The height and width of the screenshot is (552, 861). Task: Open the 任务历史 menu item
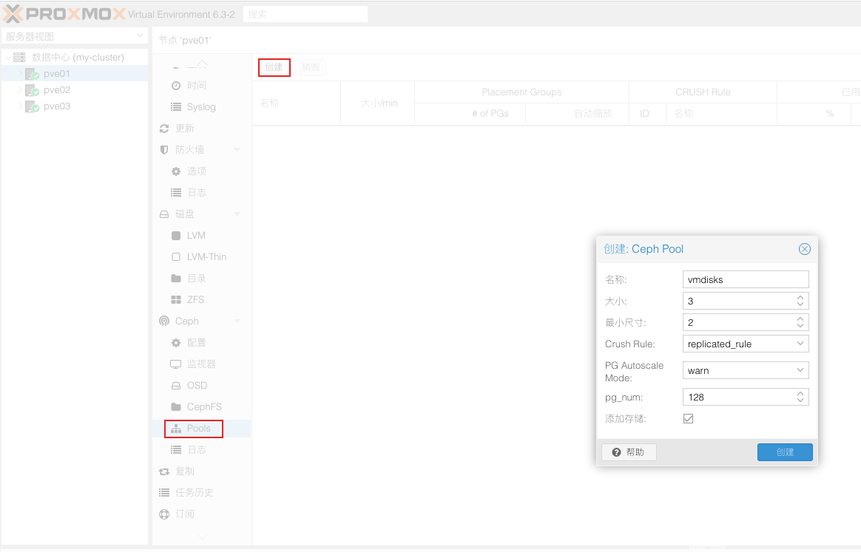201,493
